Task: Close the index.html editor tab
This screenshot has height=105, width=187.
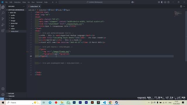Action: (39, 6)
